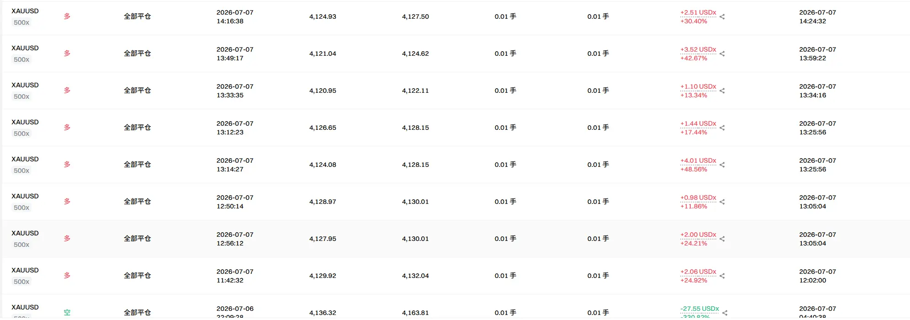Share the -27.55 USDx loss trade
This screenshot has width=910, height=320.
pos(725,313)
